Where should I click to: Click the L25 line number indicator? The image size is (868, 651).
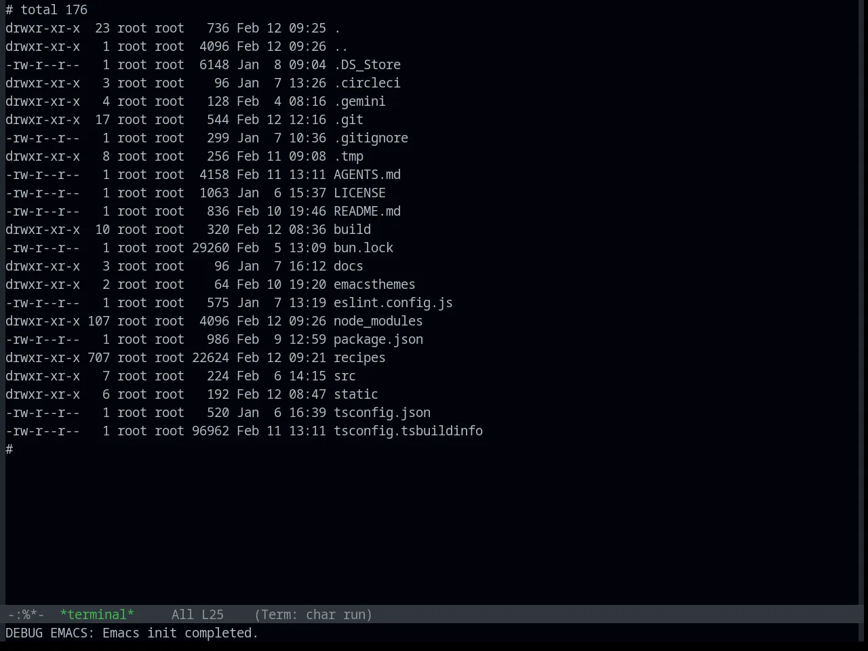coord(212,614)
